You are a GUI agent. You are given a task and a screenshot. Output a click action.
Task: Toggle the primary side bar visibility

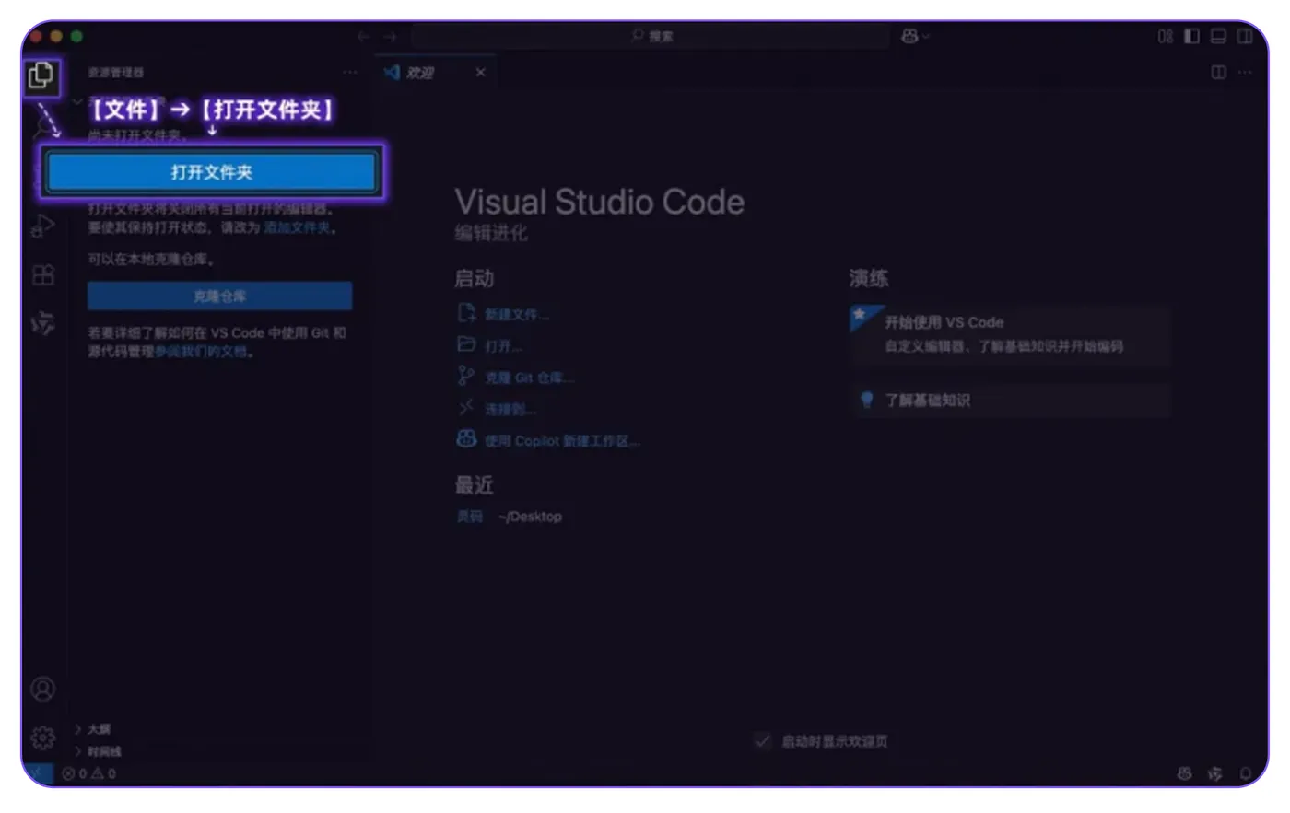pos(1191,37)
